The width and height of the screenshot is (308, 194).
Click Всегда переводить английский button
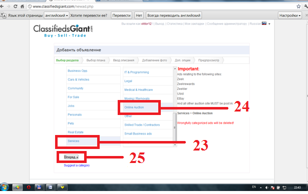coord(174,15)
